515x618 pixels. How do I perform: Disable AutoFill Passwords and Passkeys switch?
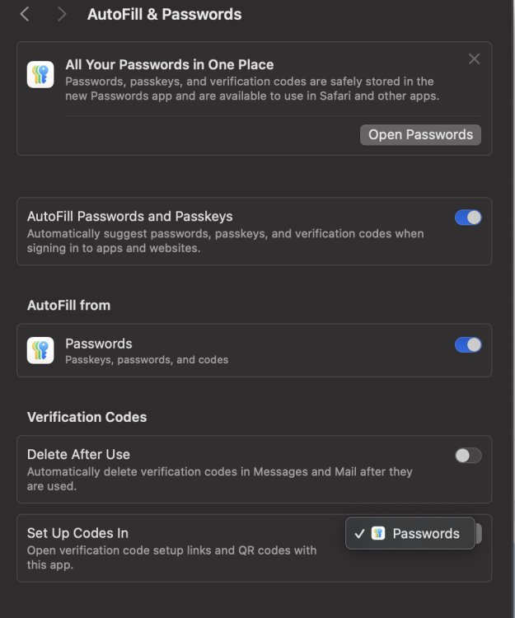[x=468, y=218]
